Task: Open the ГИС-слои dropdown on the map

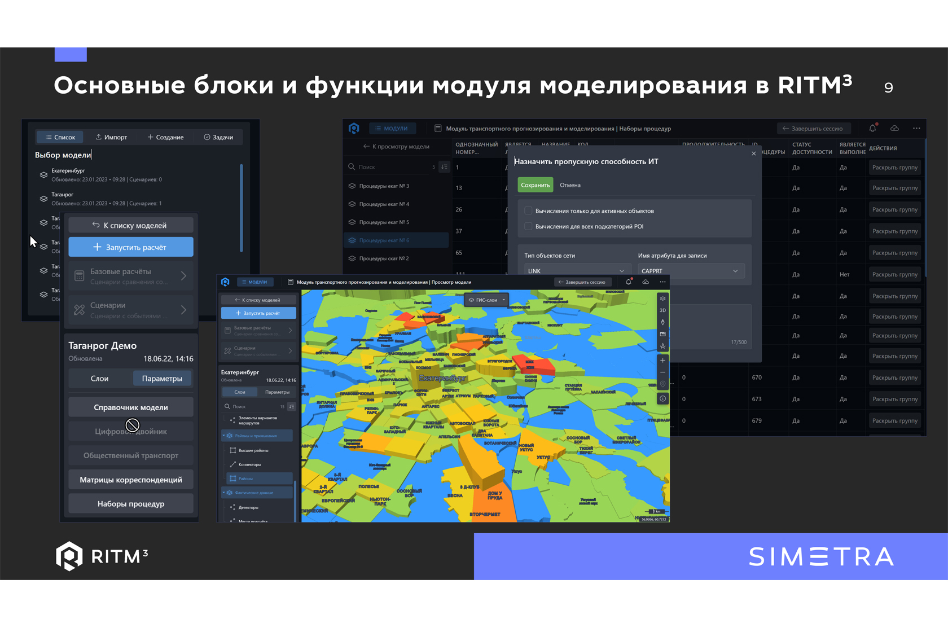Action: 486,300
